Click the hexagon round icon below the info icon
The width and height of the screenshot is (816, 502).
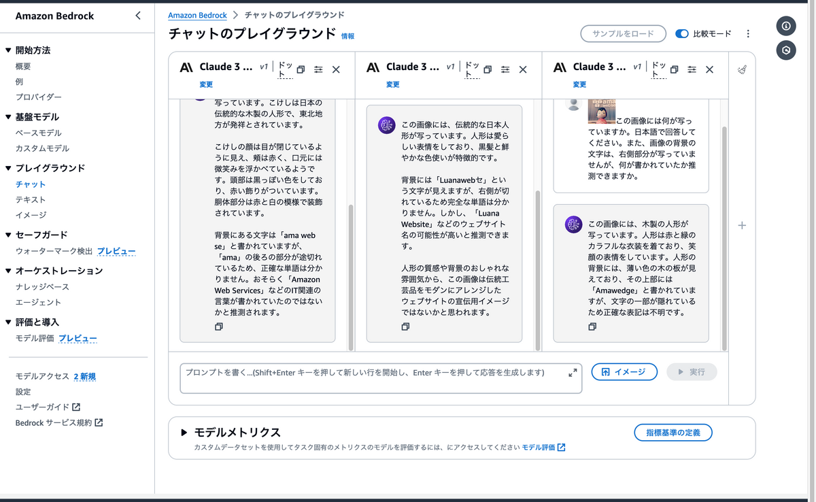786,50
